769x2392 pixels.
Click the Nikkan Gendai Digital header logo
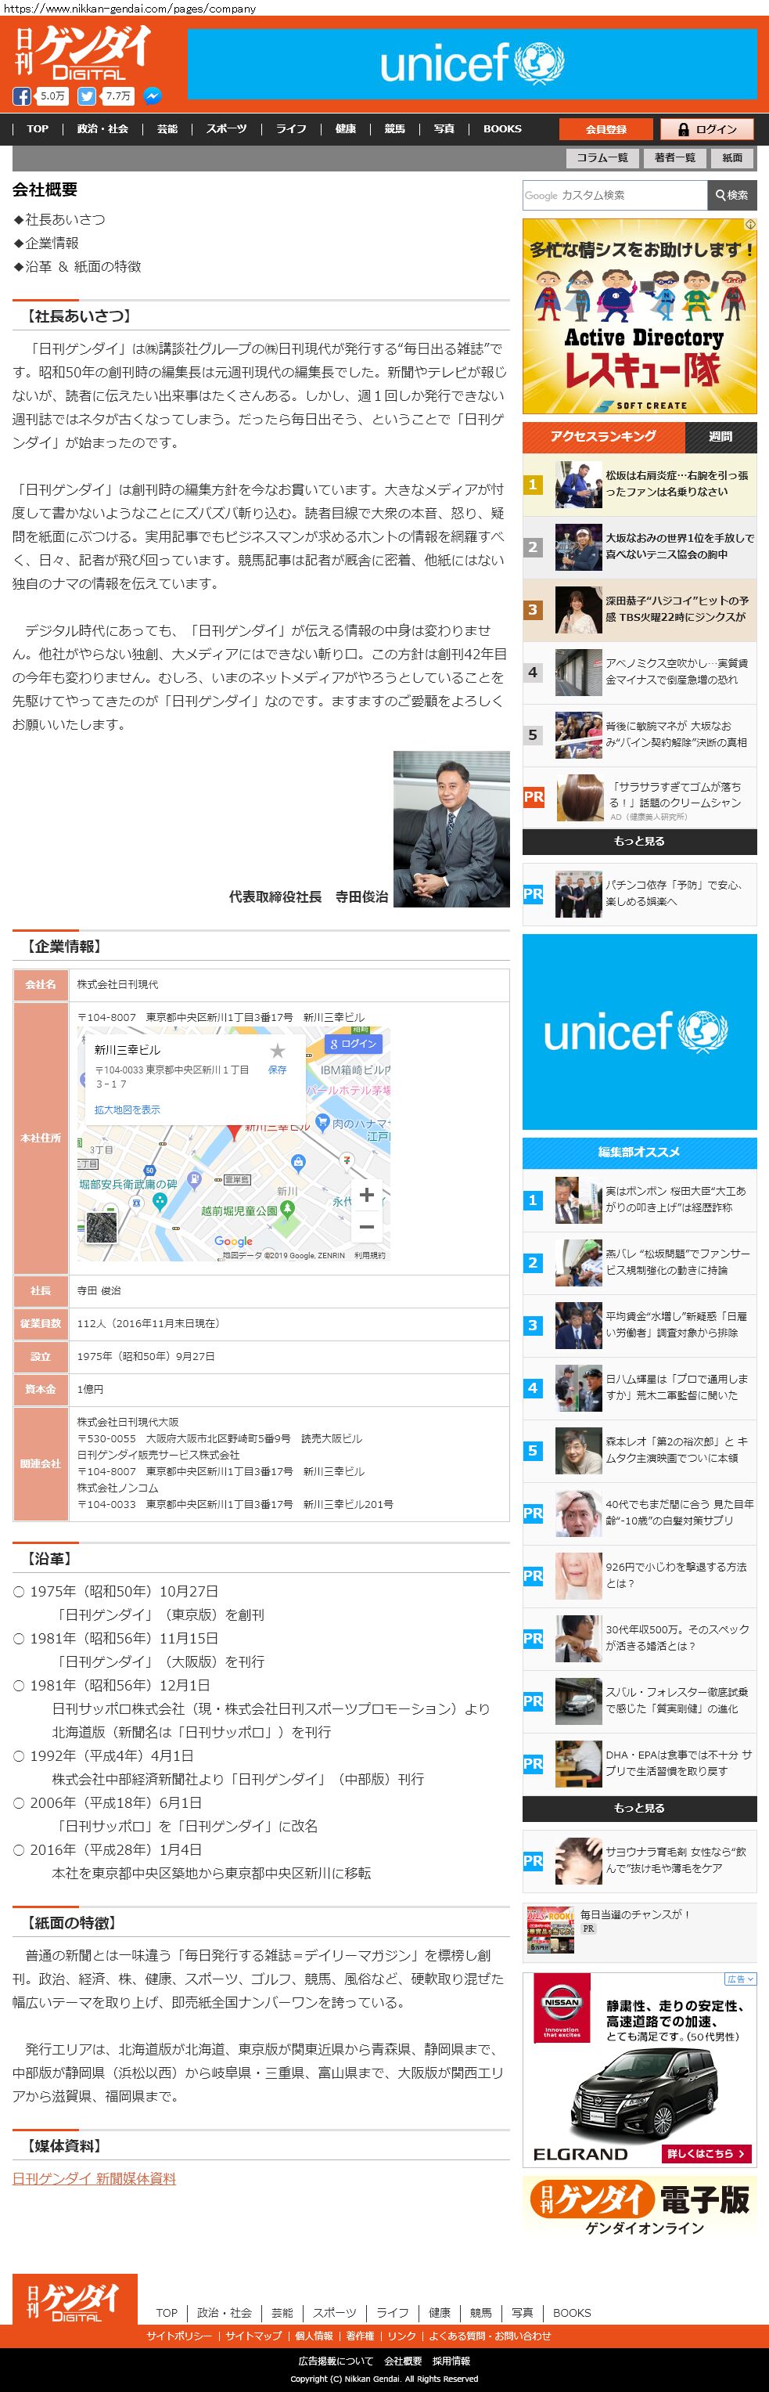coord(81,53)
